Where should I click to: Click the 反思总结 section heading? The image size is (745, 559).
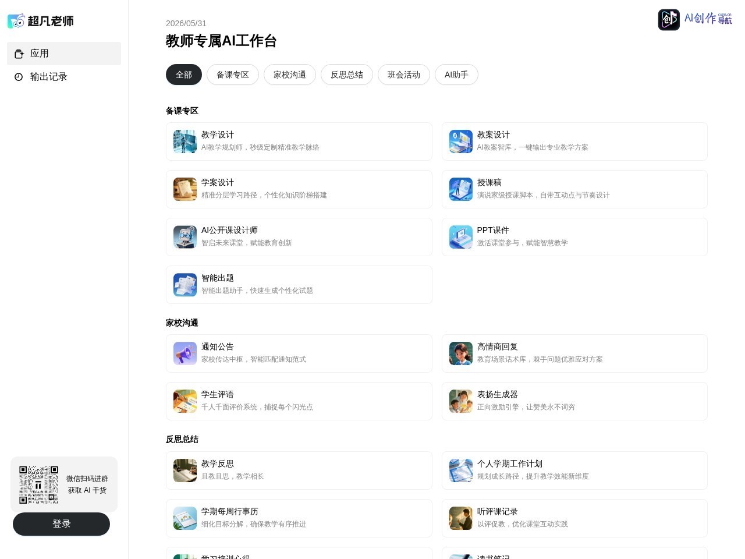(182, 439)
